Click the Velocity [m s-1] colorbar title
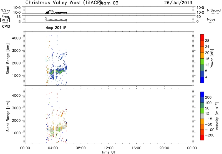 217,116
